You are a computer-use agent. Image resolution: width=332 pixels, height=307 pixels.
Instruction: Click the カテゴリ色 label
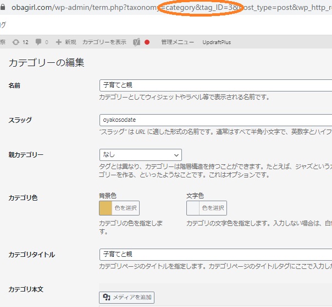coord(23,198)
